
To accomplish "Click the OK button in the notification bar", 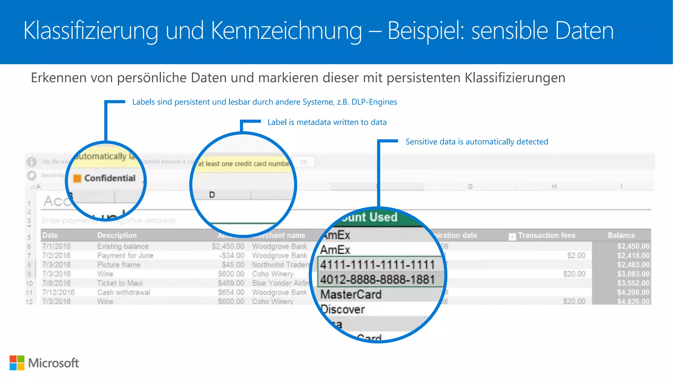I will (303, 162).
